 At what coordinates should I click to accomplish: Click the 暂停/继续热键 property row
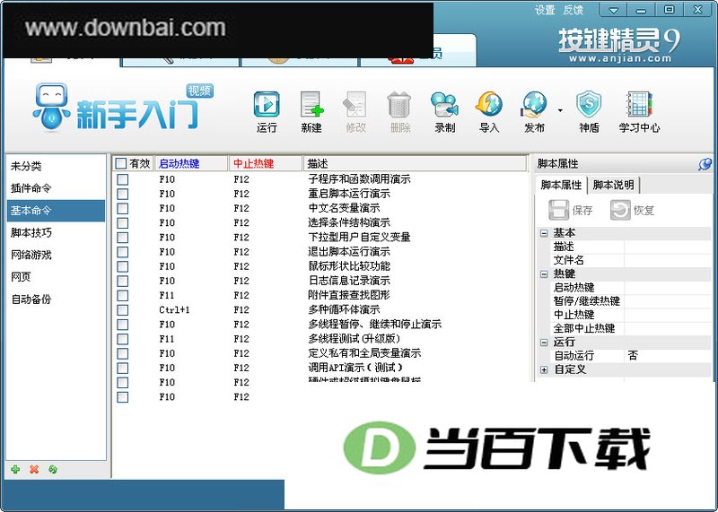[631, 301]
